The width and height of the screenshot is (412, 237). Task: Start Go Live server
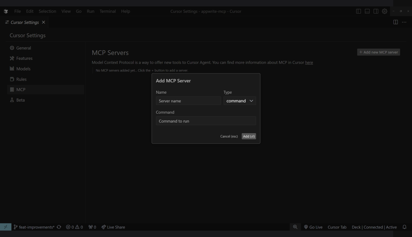point(313,227)
